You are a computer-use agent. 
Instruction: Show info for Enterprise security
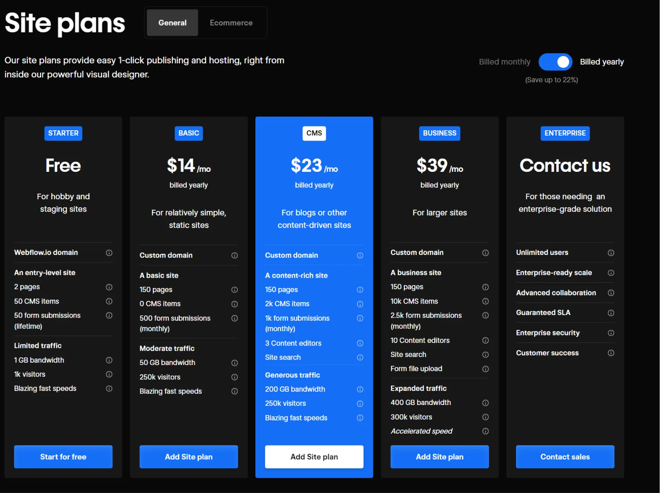611,333
